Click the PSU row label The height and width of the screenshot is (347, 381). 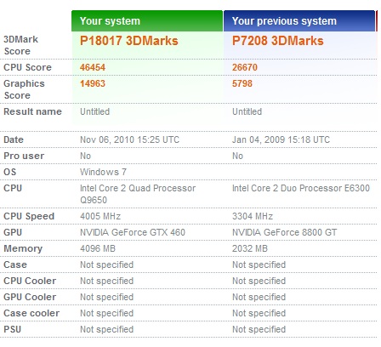click(x=13, y=329)
